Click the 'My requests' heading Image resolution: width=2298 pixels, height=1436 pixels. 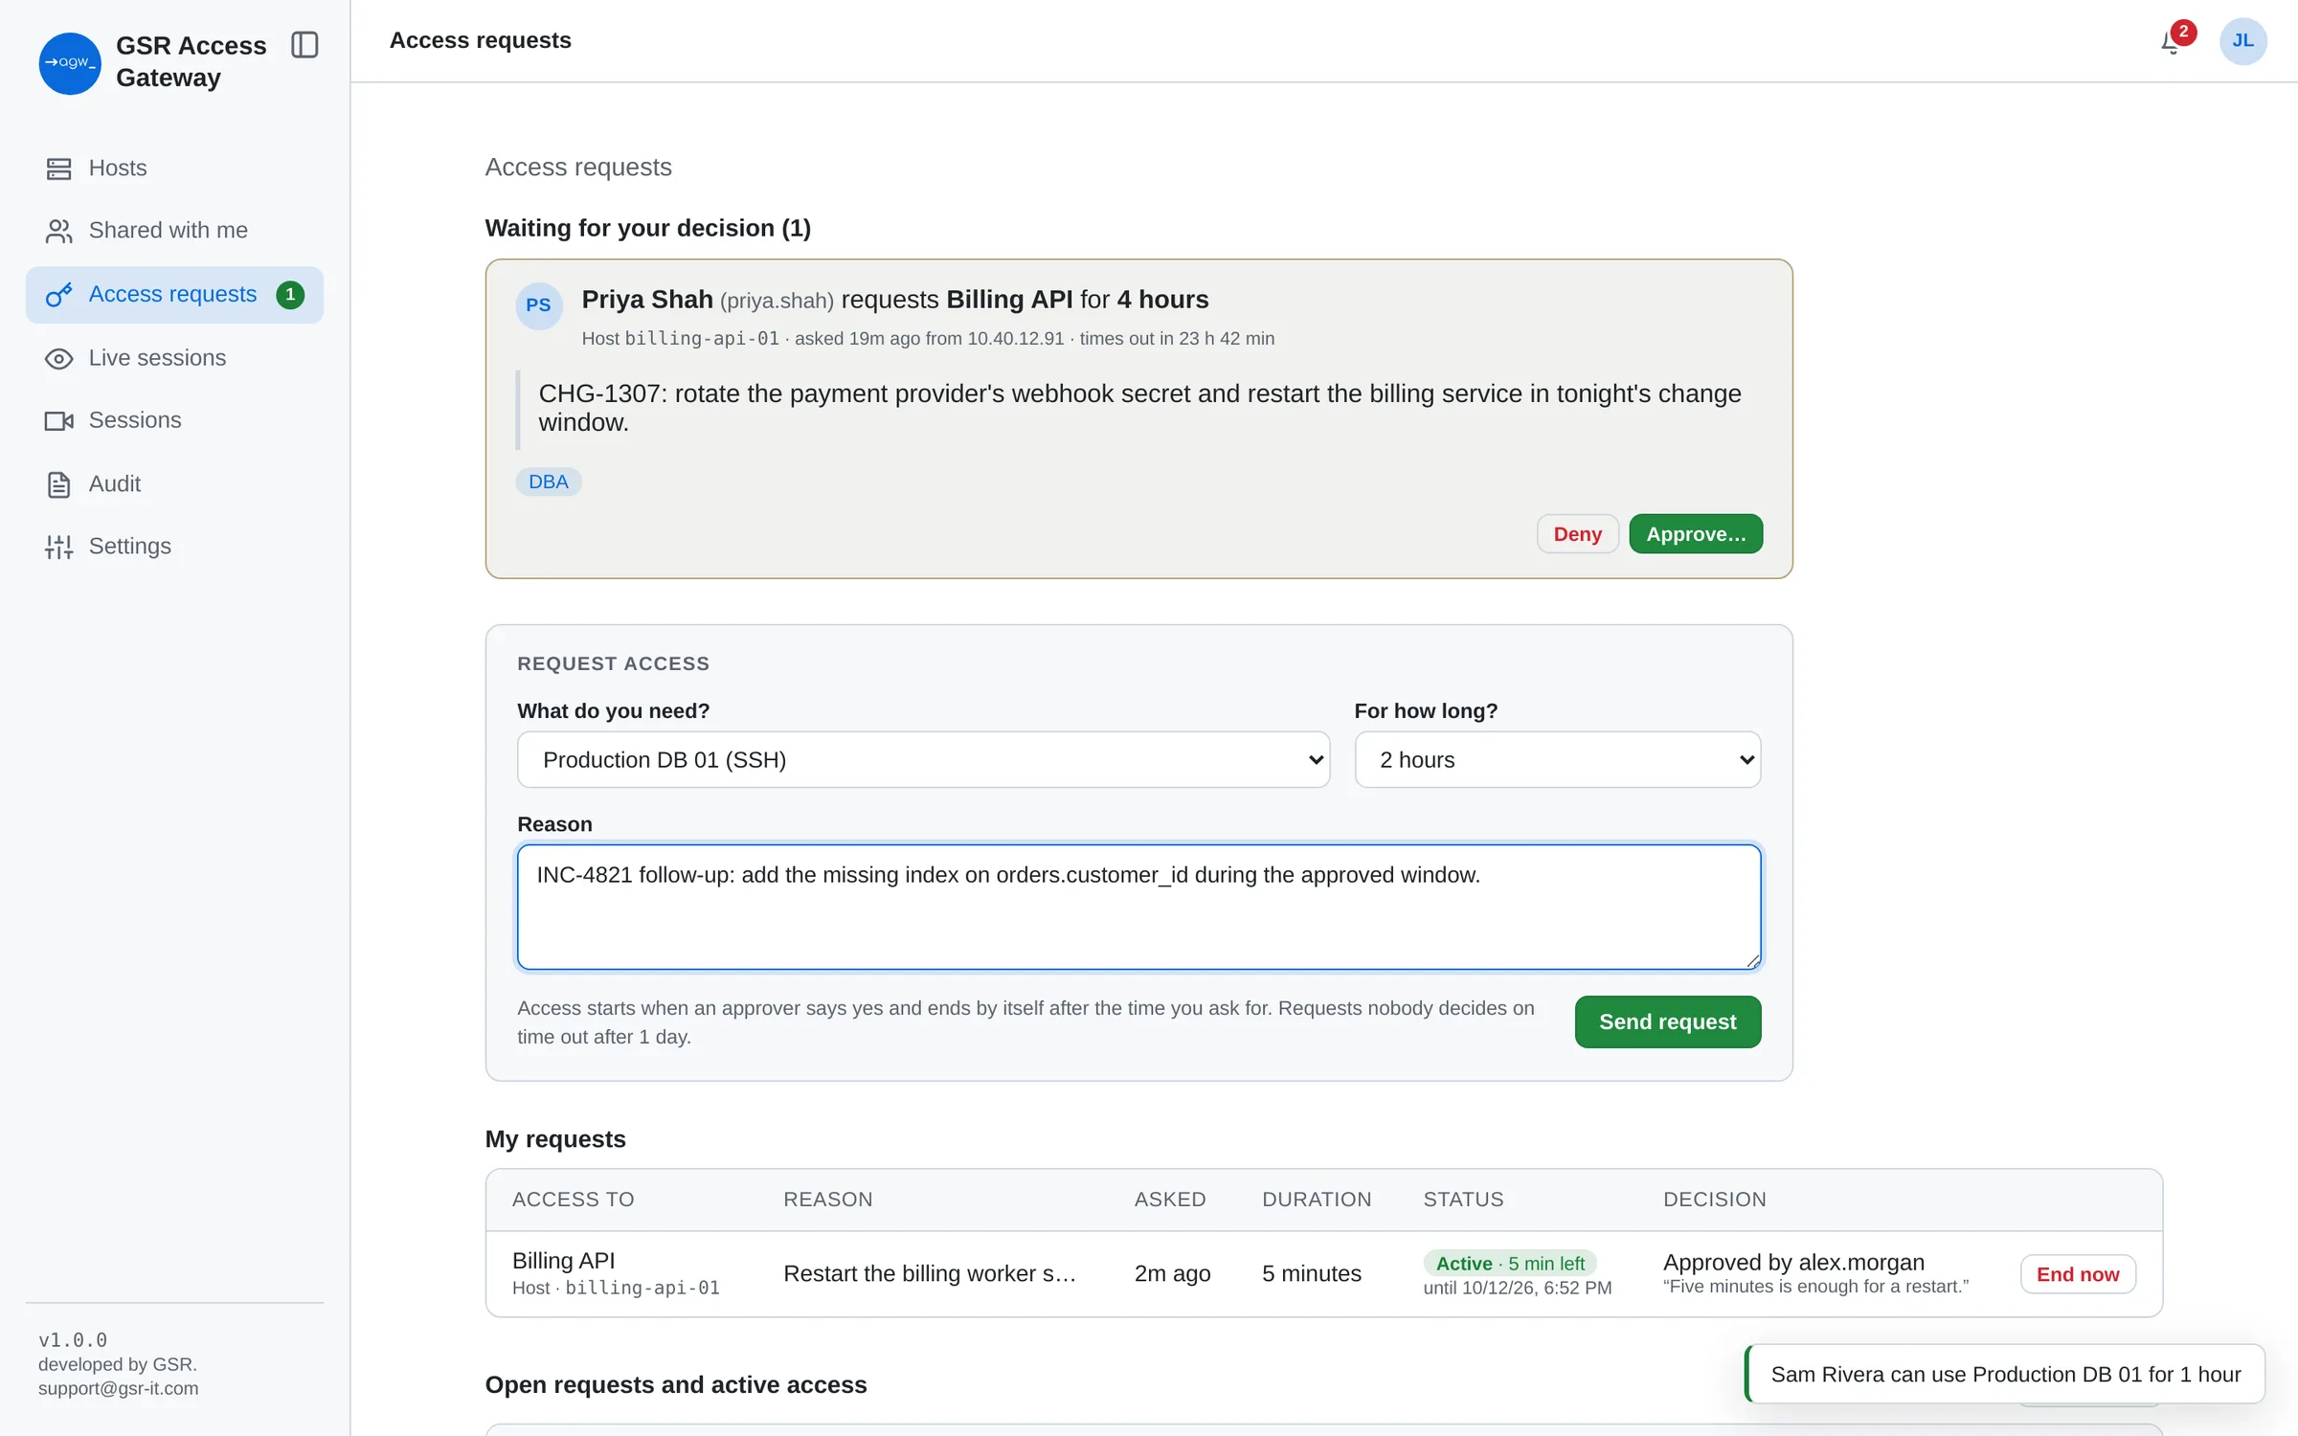555,1139
